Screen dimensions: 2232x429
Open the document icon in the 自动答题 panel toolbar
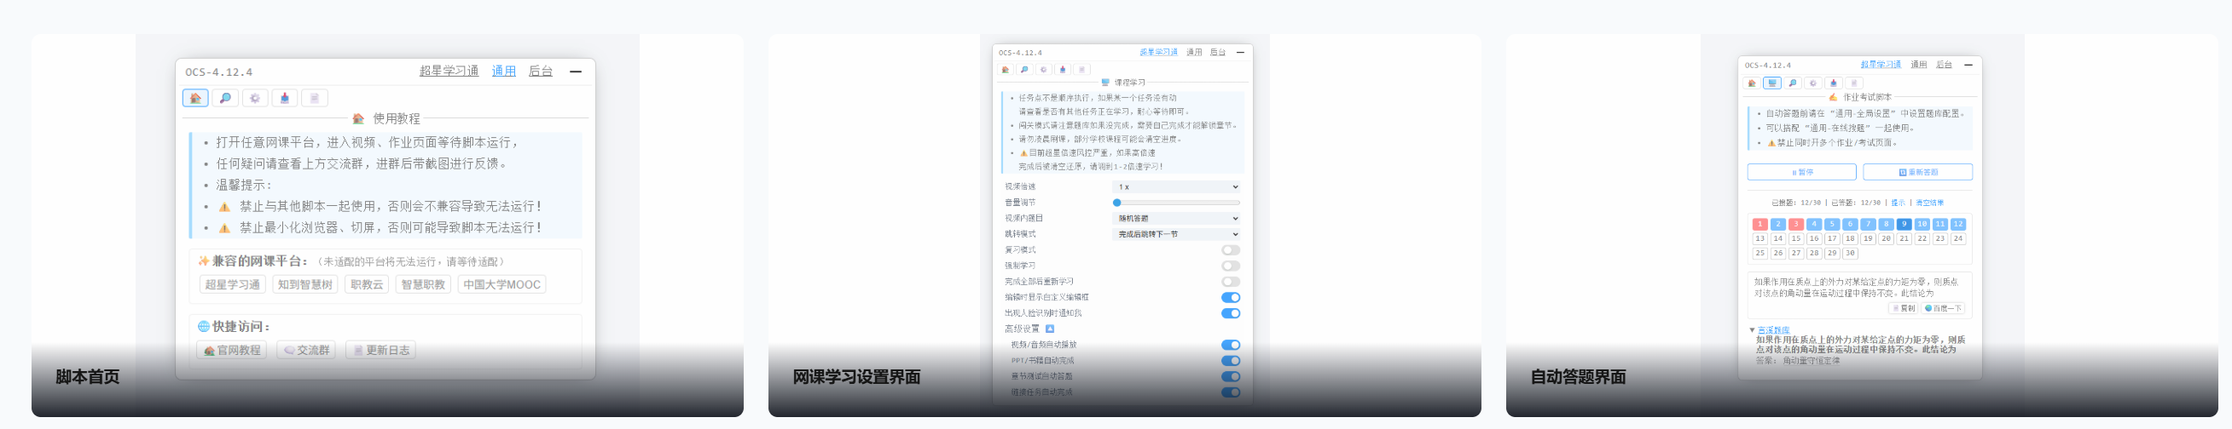tap(1854, 83)
